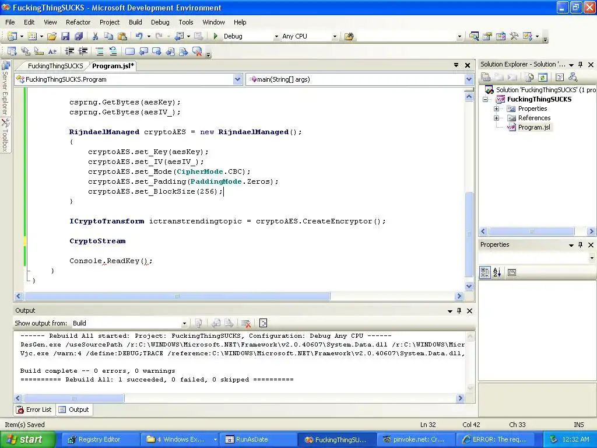This screenshot has height=448, width=597.
Task: Click the Output window horizontal scrollbar thumb
Action: pos(74,398)
